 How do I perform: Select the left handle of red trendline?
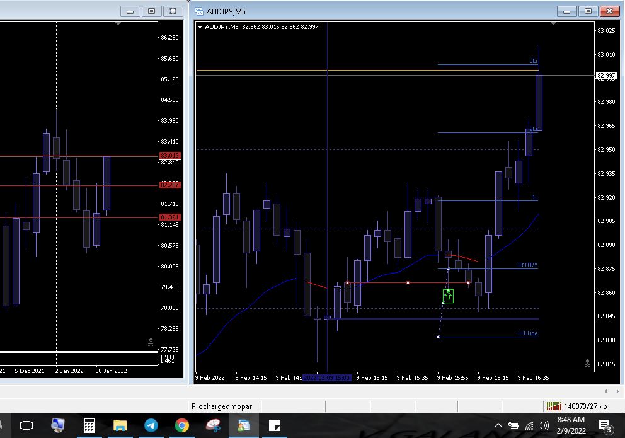[x=348, y=282]
